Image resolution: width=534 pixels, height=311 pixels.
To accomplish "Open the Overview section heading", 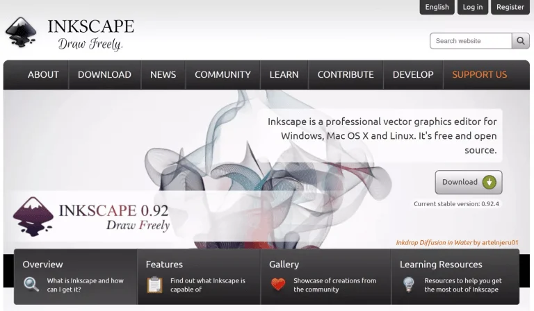I will point(42,264).
